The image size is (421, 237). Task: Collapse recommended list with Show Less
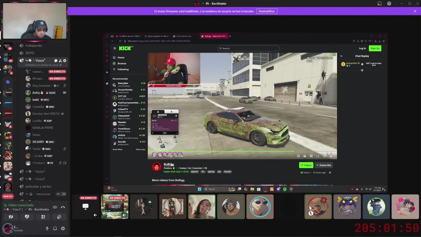[x=140, y=149]
